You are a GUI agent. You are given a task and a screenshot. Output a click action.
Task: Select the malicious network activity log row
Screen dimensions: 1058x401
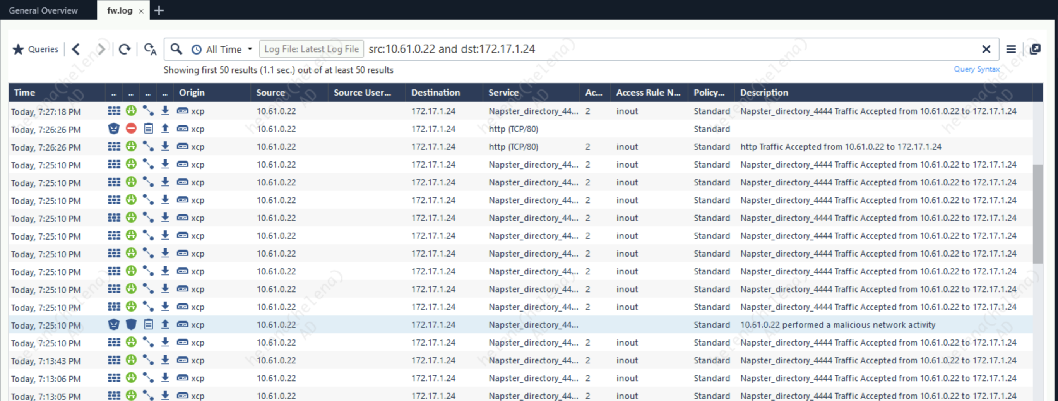coord(837,325)
